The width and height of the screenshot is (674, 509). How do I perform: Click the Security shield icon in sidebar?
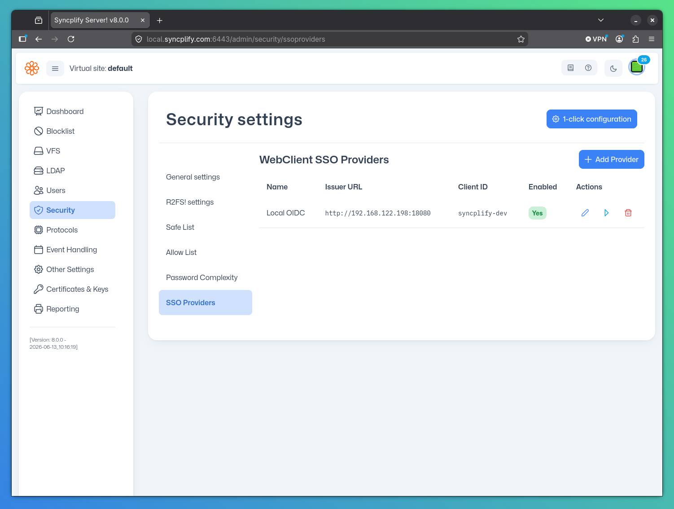(x=39, y=210)
